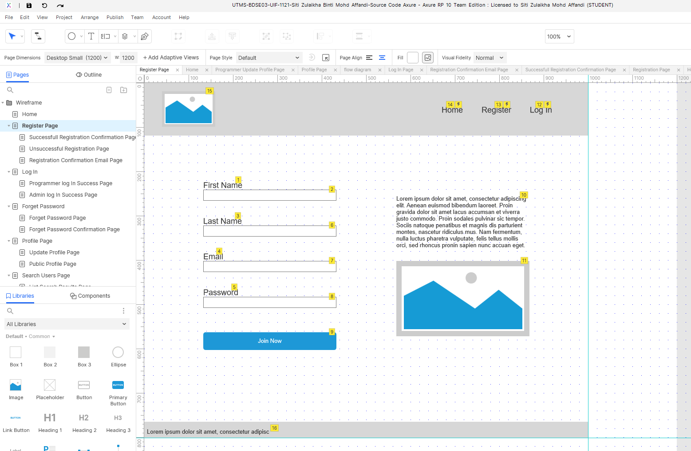This screenshot has width=691, height=451.
Task: Search pages with the magnifier icon
Action: click(x=10, y=90)
